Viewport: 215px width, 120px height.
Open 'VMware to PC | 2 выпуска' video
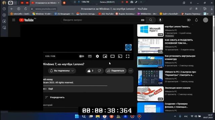[x=180, y=73]
